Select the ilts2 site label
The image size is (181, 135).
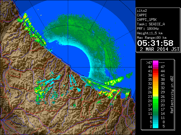(x=142, y=11)
